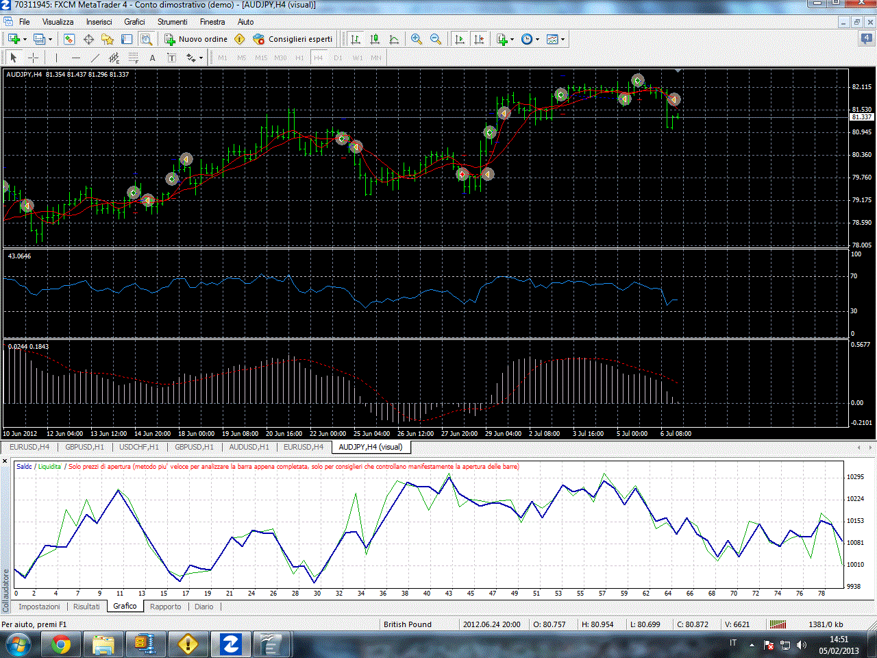This screenshot has width=877, height=658.
Task: Select the text label T tool
Action: (171, 58)
